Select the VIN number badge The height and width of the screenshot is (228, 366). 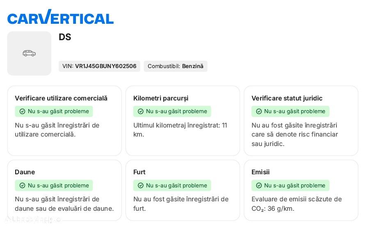99,66
